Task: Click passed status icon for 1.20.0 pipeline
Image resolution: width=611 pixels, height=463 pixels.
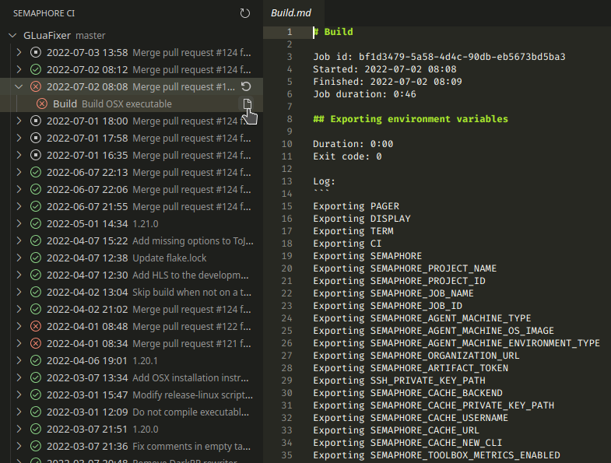Action: point(36,429)
